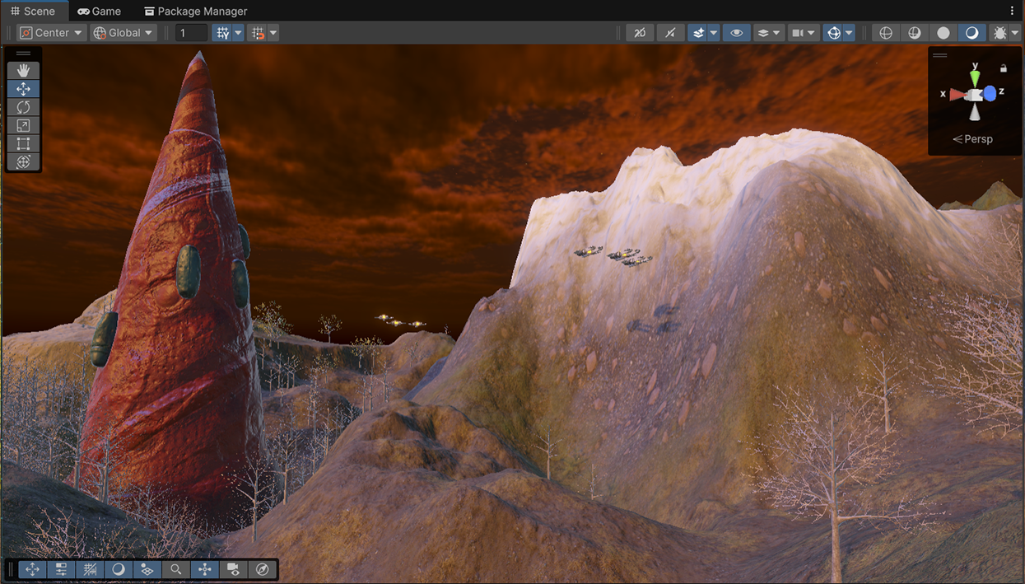1025x584 pixels.
Task: Switch to the Game tab
Action: point(99,11)
